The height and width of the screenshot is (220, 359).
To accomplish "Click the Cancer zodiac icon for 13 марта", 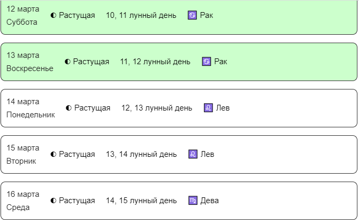I will (207, 62).
